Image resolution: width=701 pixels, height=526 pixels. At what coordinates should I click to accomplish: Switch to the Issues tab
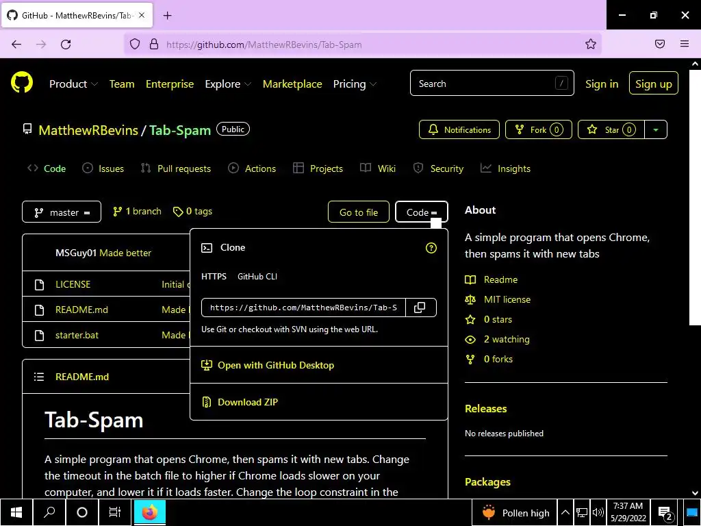pyautogui.click(x=103, y=168)
